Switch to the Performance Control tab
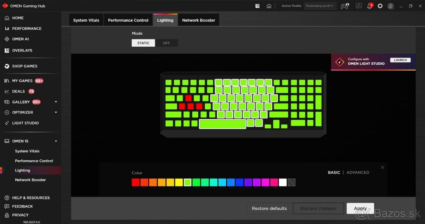Screen dimensions: 425x224 tap(128, 20)
